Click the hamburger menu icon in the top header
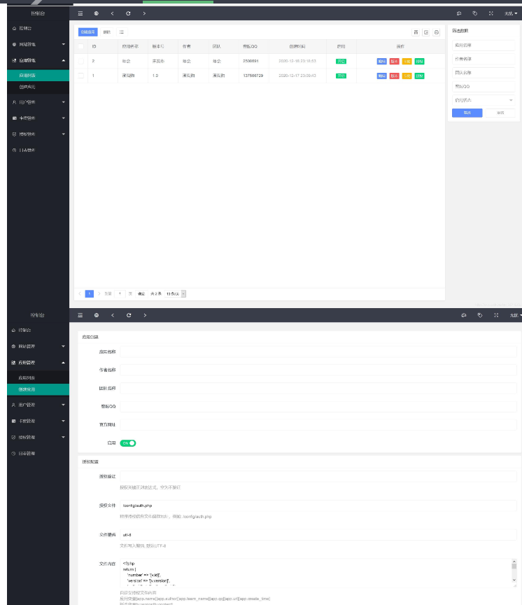The image size is (522, 605). (x=80, y=13)
